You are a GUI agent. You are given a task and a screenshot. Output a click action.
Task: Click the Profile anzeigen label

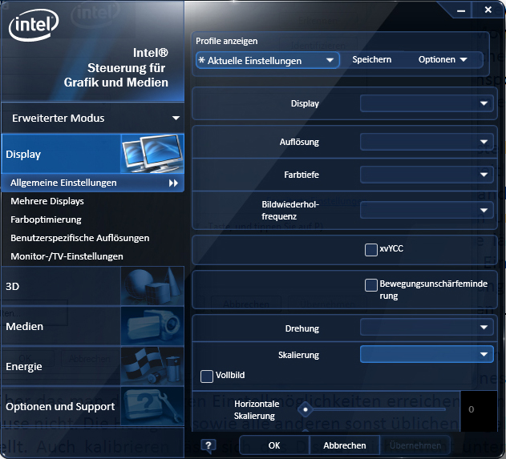227,42
